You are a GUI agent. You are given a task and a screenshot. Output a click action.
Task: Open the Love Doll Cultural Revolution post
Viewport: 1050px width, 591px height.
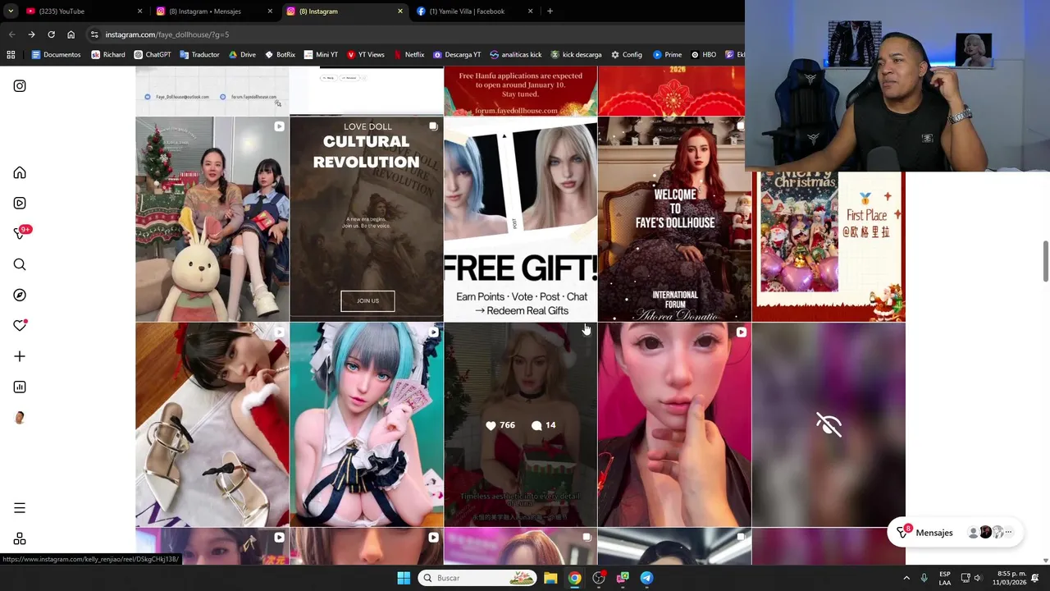[x=367, y=218]
